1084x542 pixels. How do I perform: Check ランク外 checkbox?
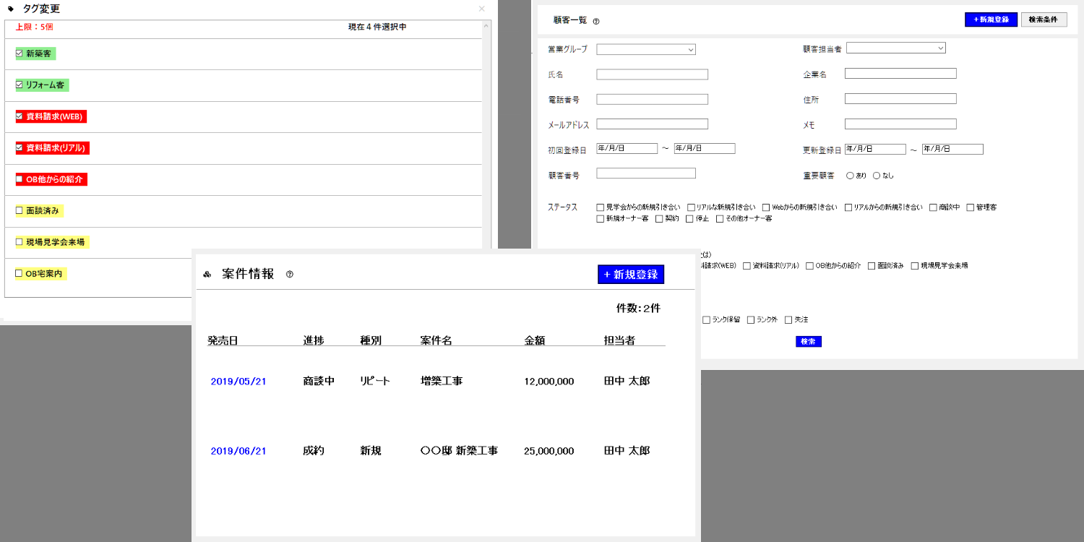[751, 319]
